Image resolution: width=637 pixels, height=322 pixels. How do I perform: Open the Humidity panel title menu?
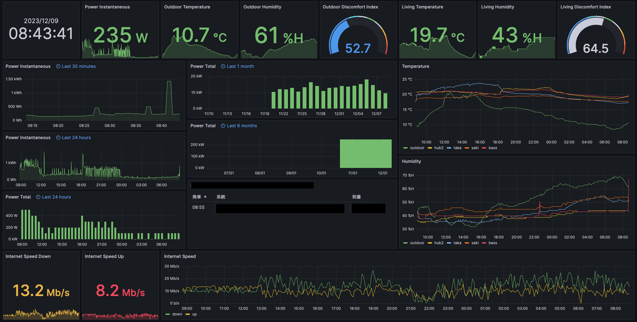click(411, 161)
